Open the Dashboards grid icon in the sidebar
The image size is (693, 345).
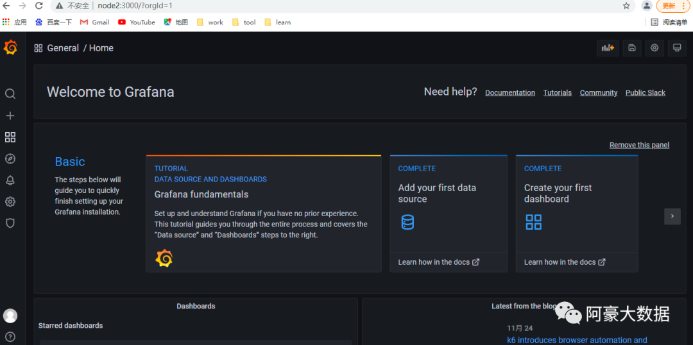pyautogui.click(x=10, y=137)
